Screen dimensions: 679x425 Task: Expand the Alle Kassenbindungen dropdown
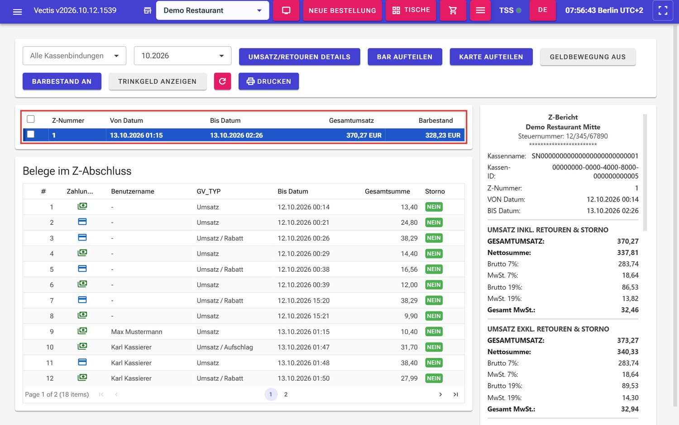pyautogui.click(x=74, y=56)
